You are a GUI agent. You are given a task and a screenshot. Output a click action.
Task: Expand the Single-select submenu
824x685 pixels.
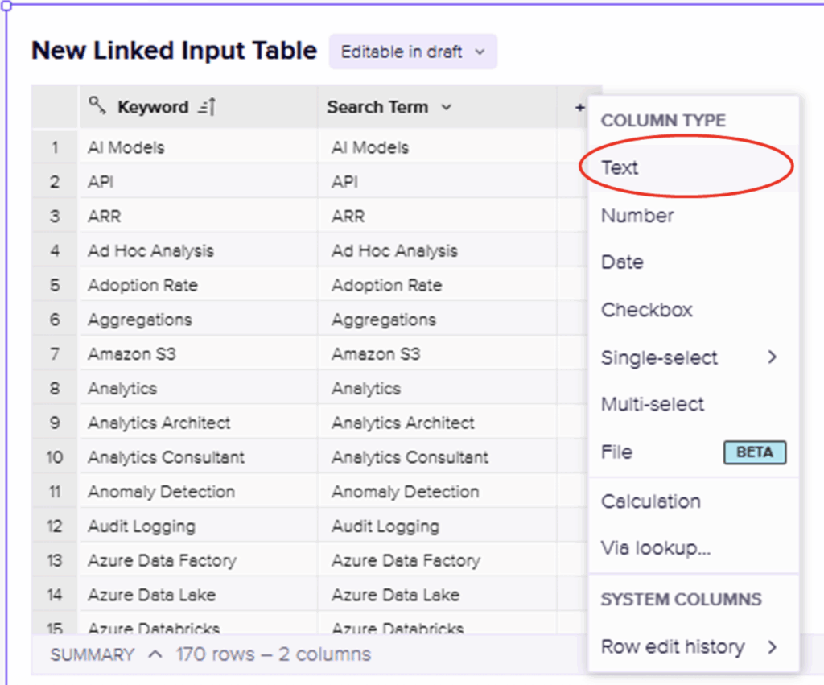click(x=771, y=357)
